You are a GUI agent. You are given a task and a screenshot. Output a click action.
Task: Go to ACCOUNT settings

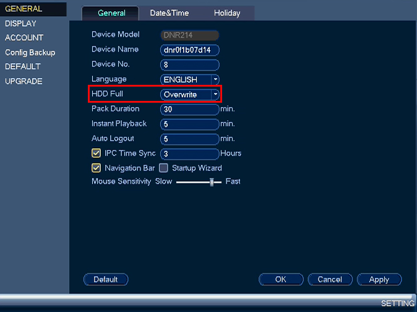pyautogui.click(x=24, y=38)
